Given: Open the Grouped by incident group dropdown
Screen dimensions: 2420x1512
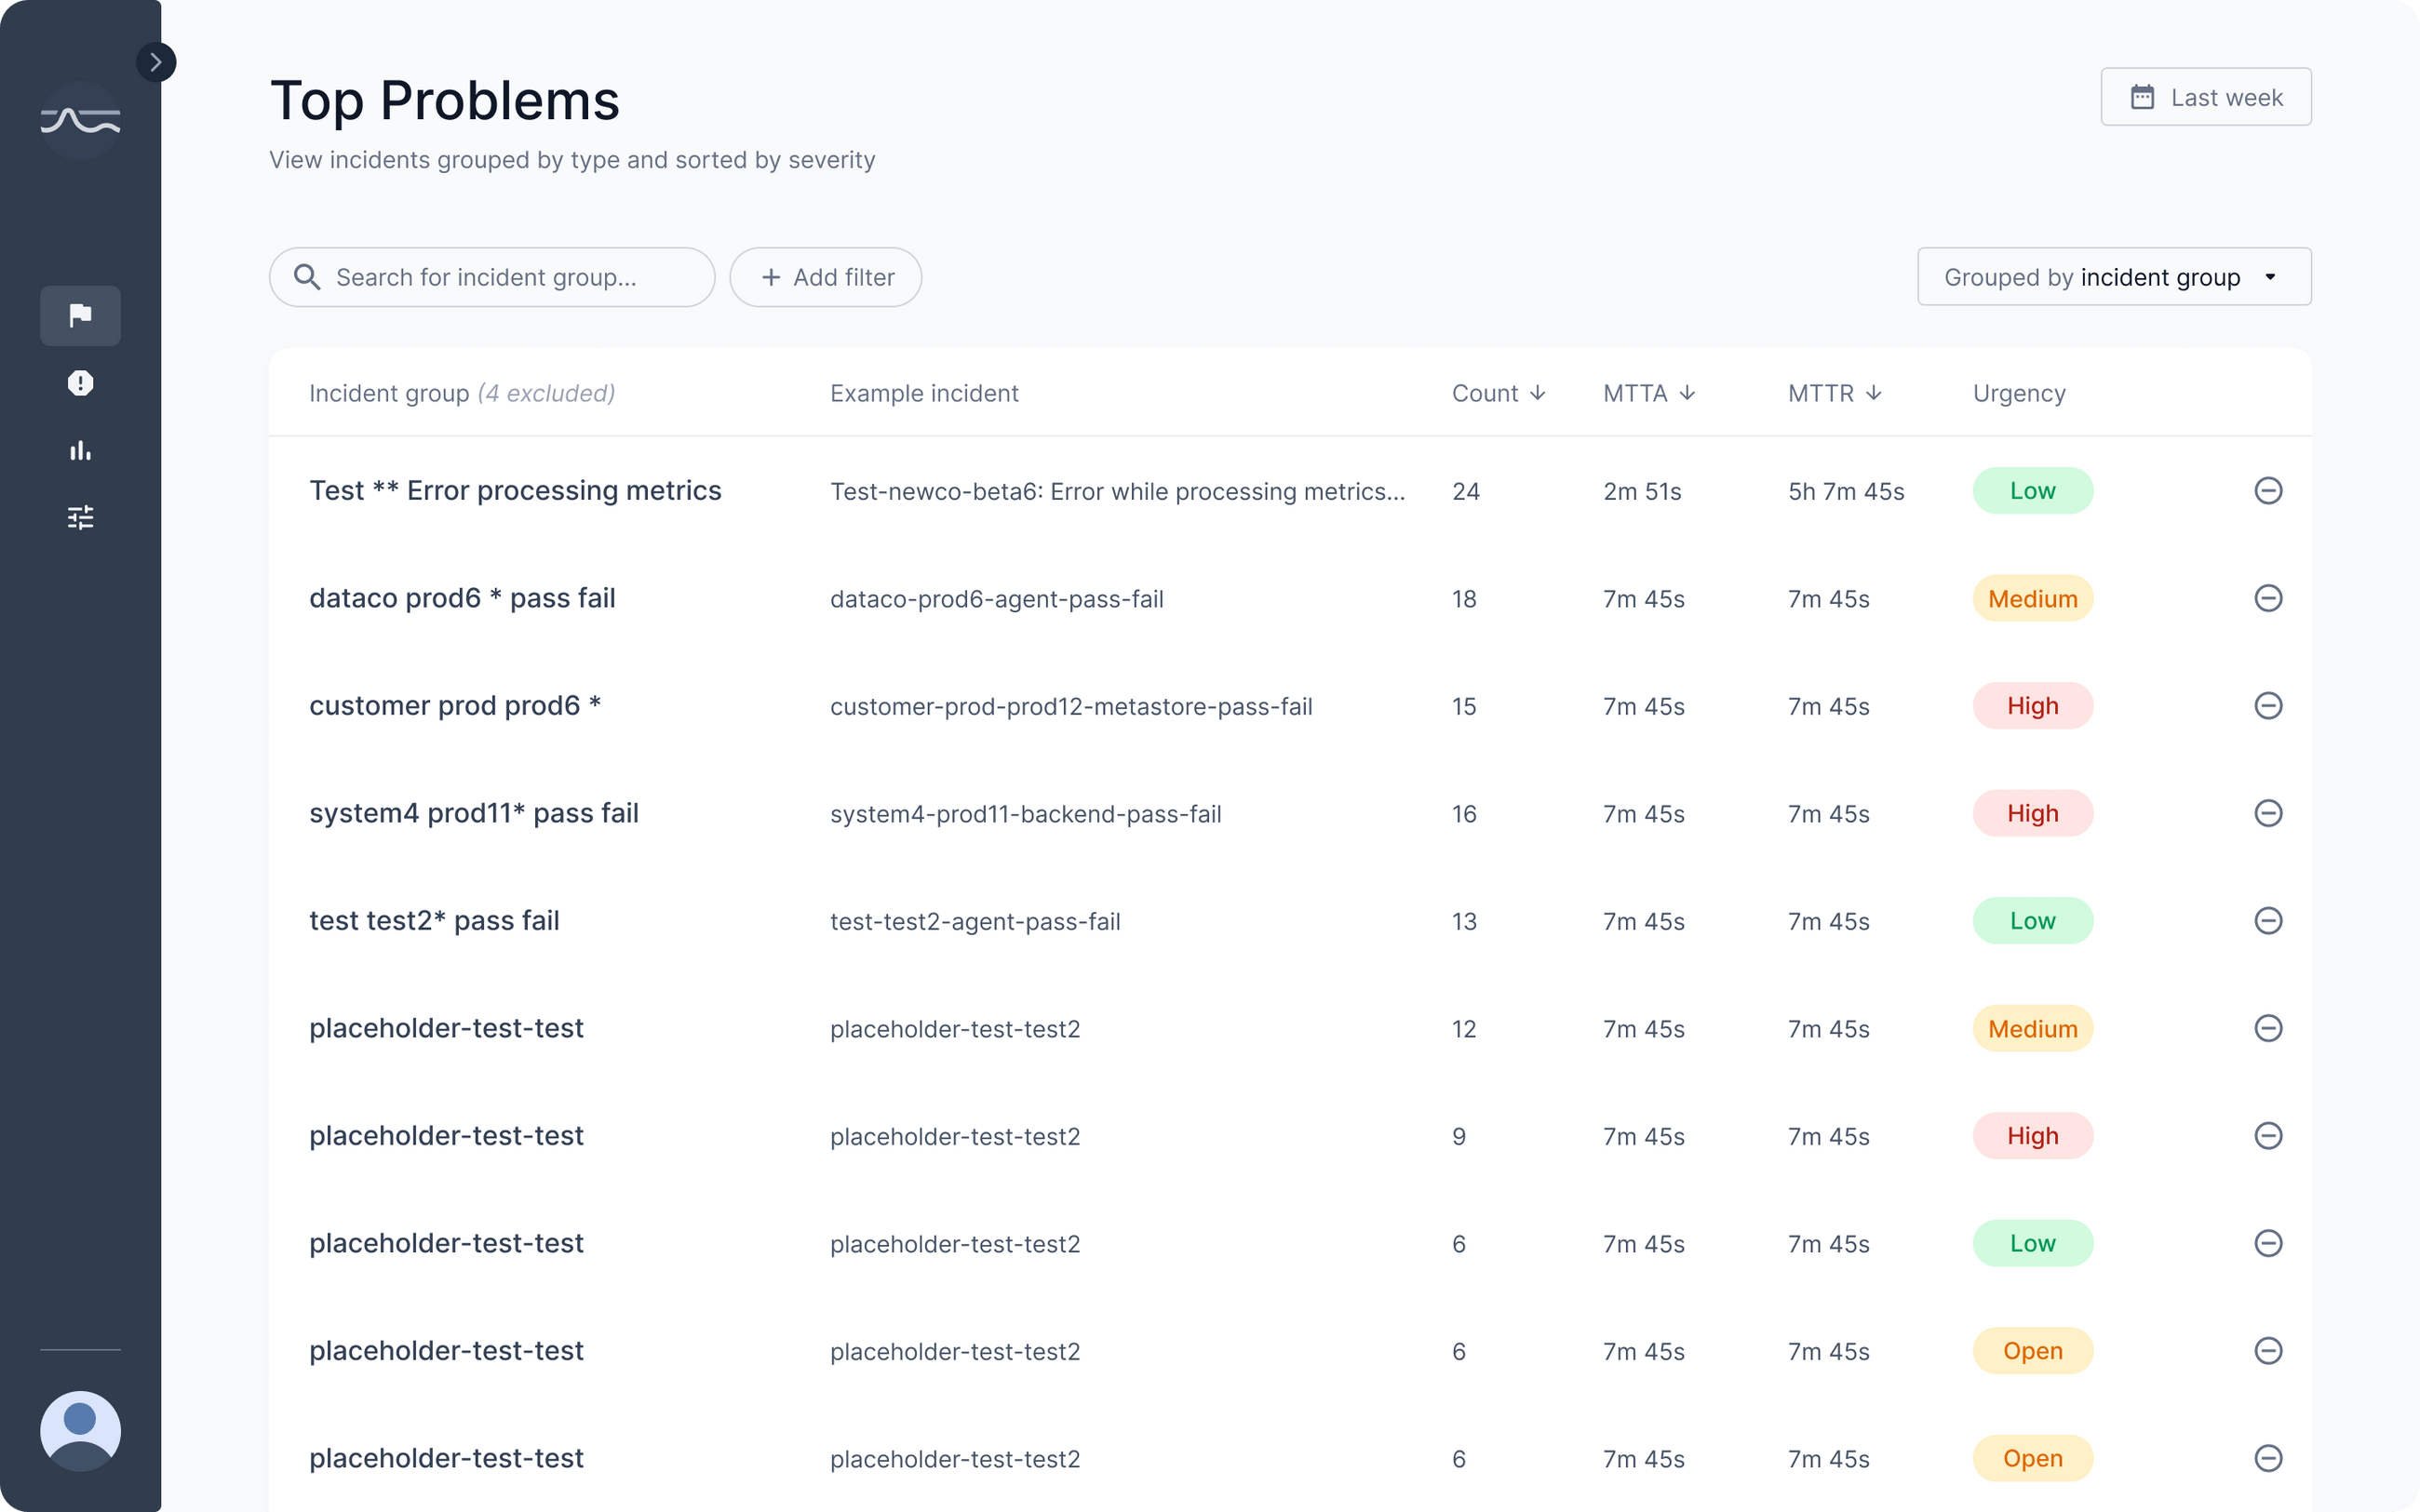Looking at the screenshot, I should pyautogui.click(x=2113, y=277).
